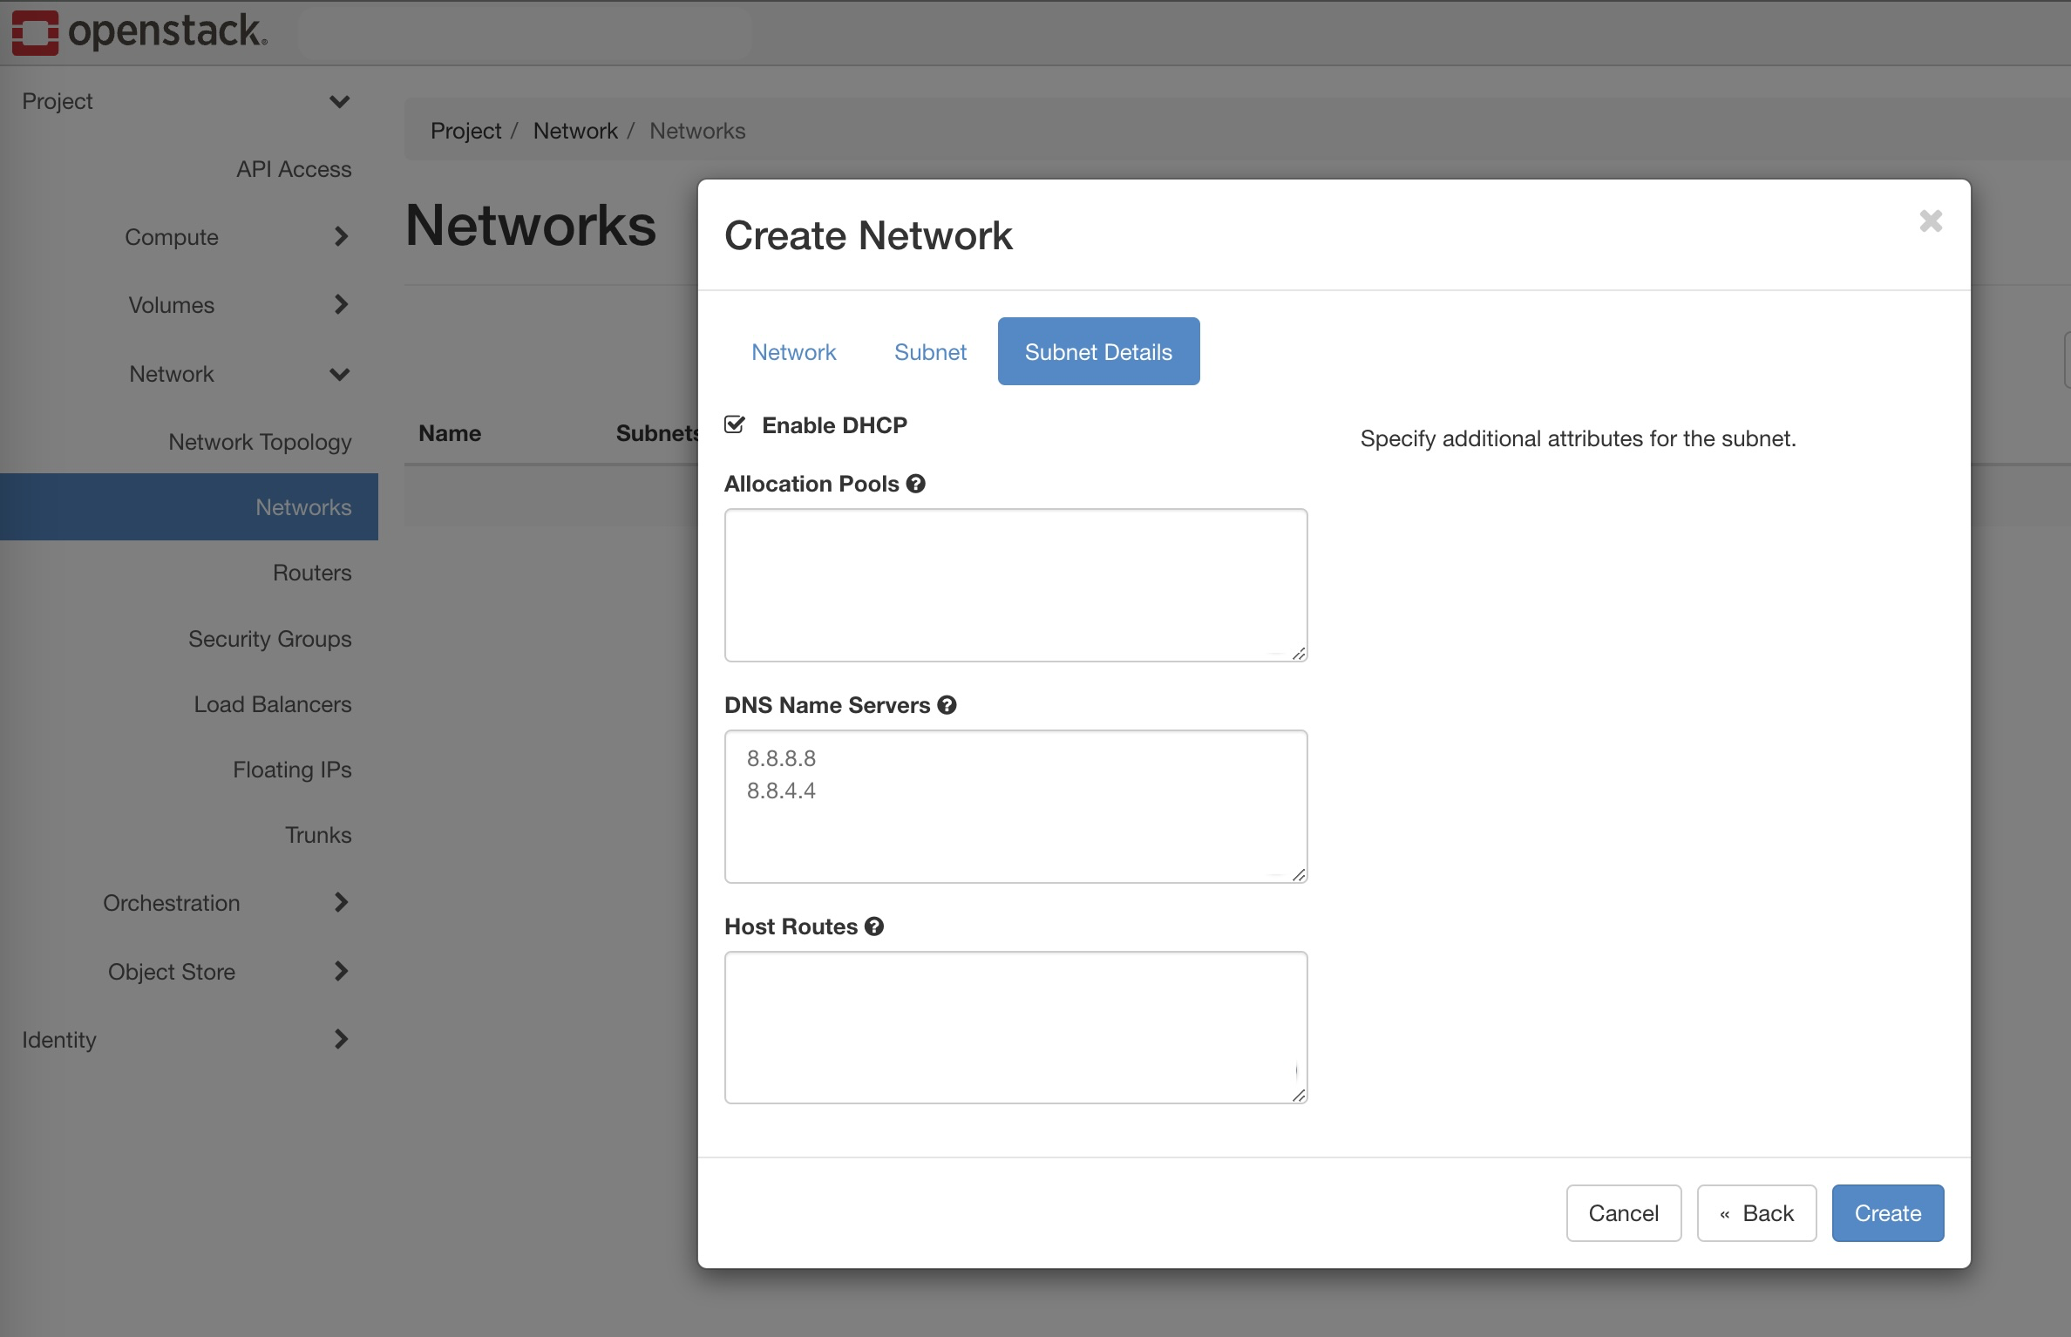Open the Host Routes help tooltip

point(875,926)
